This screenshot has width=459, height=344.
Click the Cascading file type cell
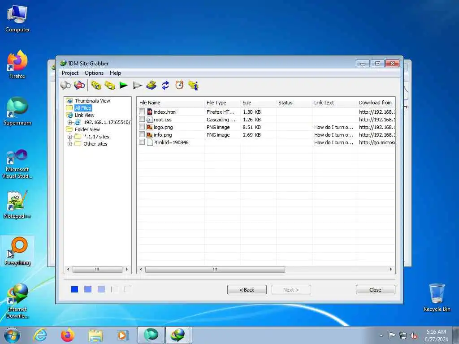click(x=221, y=120)
